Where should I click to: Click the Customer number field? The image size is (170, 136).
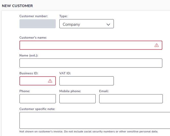point(38,24)
